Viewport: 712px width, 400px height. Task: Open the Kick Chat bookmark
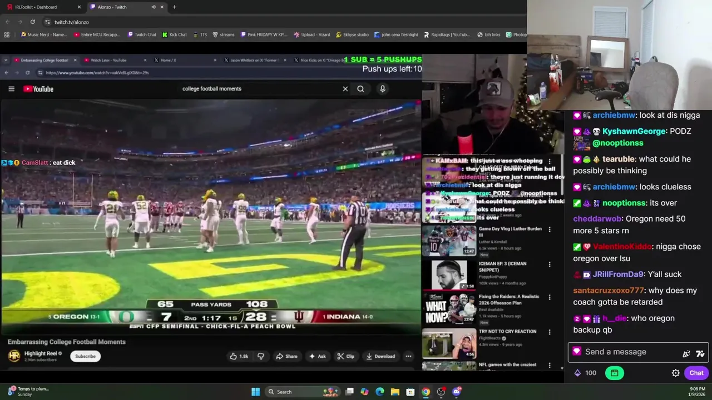click(x=174, y=34)
